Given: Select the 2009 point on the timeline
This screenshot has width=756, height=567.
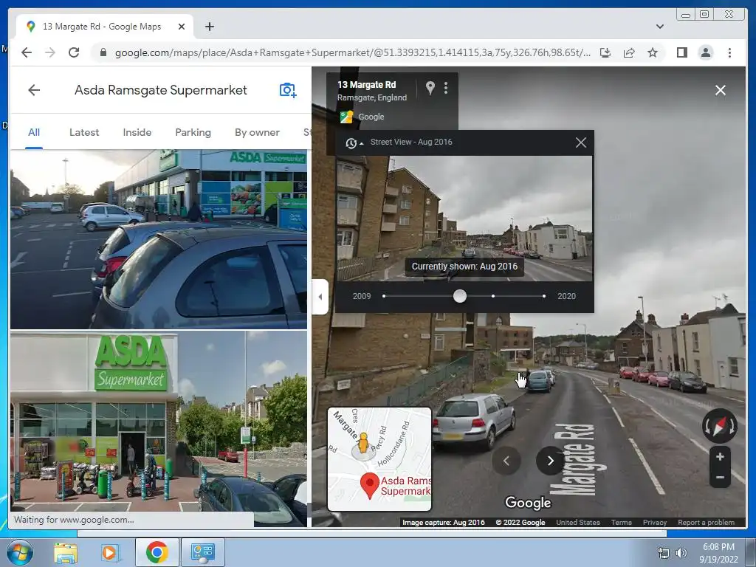Looking at the screenshot, I should [x=384, y=296].
